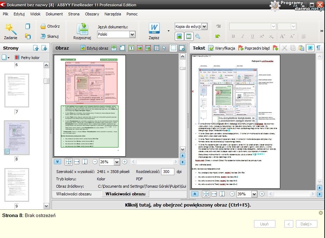325x238 pixels.
Task: Toggle the æ uncertain characters highlight
Action: click(x=310, y=48)
